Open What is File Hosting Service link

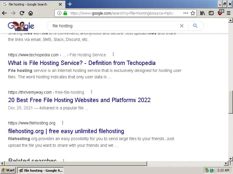coord(82,63)
